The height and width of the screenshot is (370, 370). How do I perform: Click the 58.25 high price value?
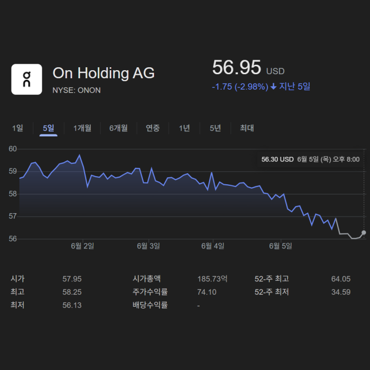72,292
